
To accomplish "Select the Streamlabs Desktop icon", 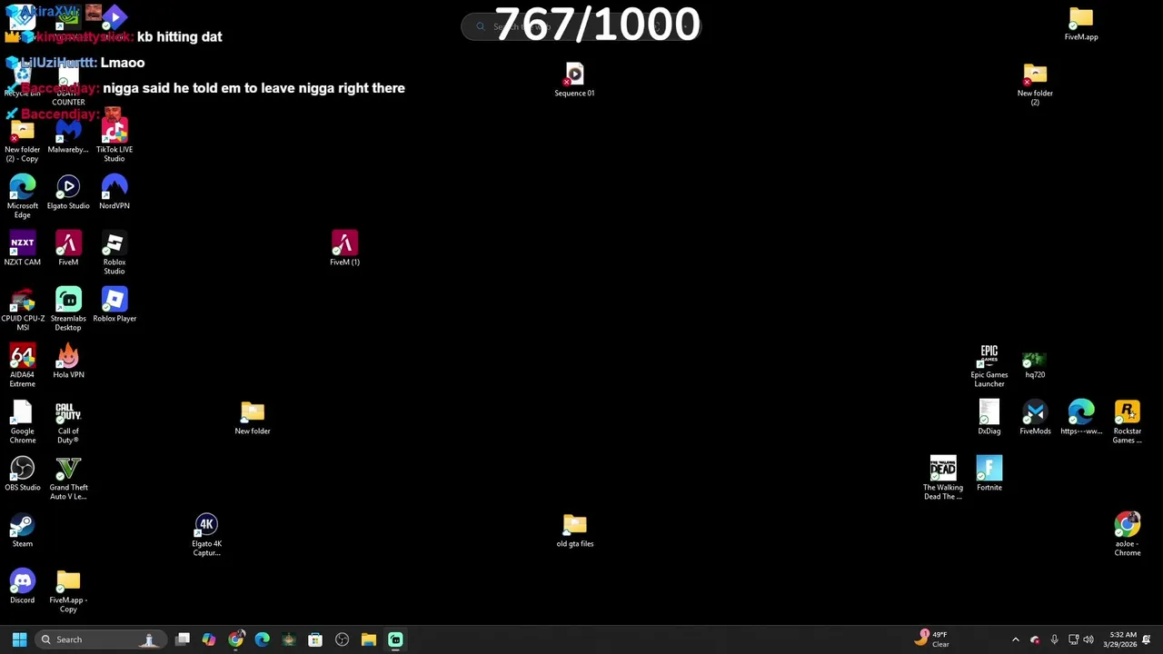I will pyautogui.click(x=68, y=309).
